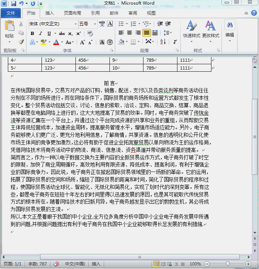
Task: Click Distributed alignment icon
Action: [155, 32]
